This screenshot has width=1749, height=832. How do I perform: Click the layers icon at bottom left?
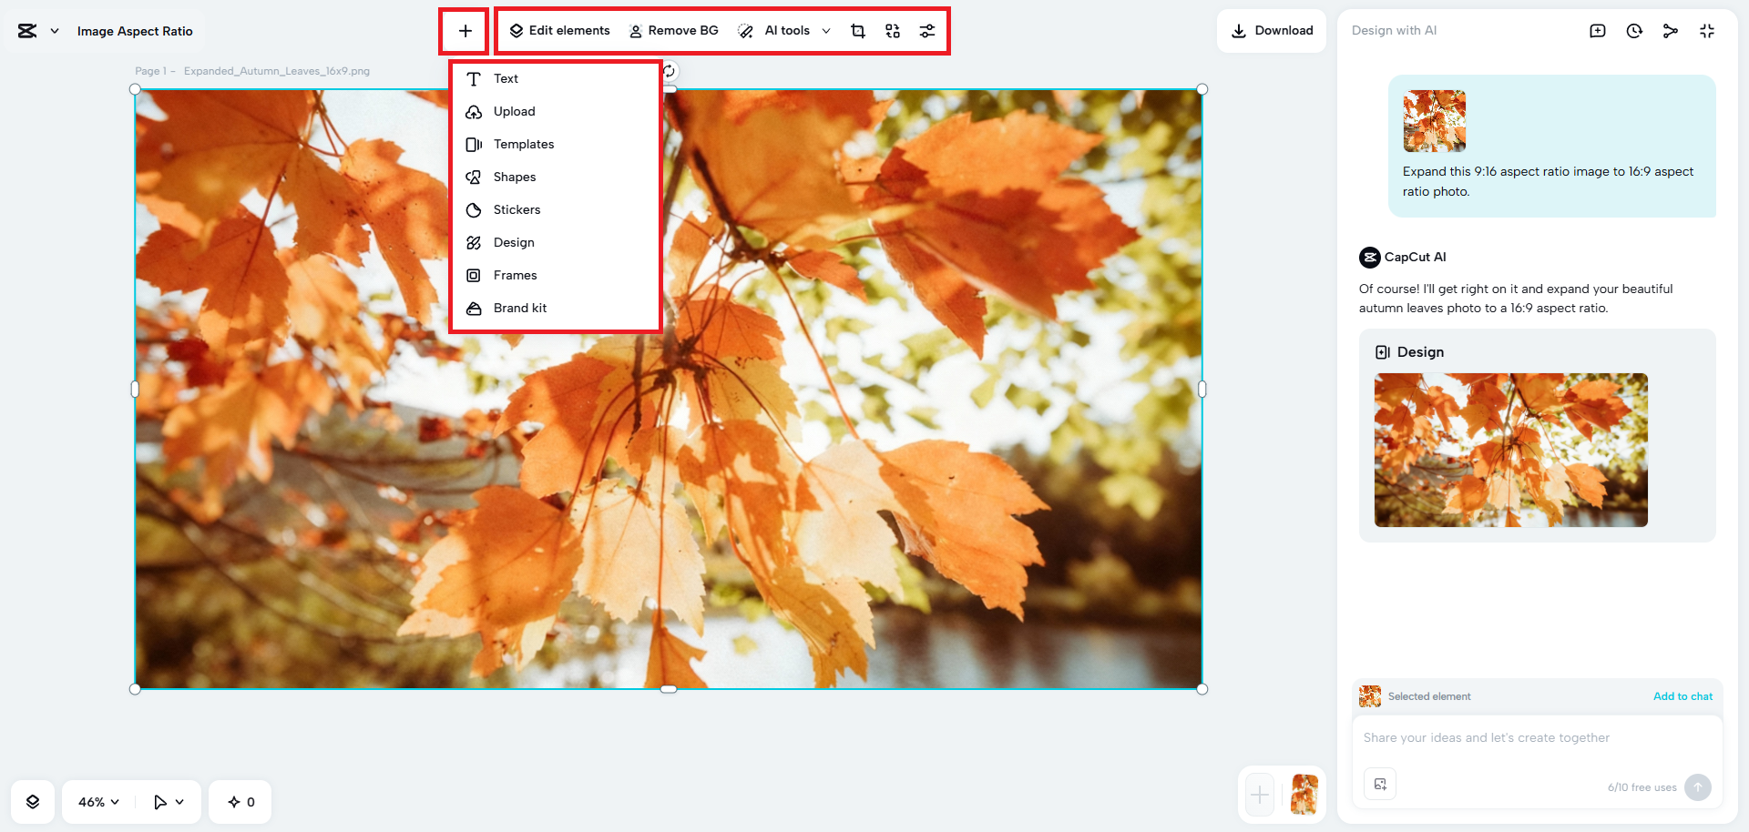33,802
